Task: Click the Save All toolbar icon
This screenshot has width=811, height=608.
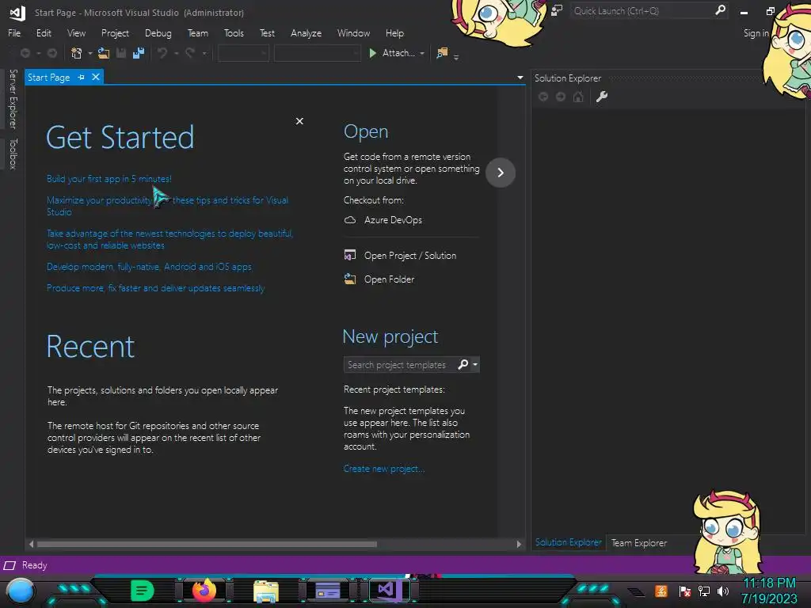Action: point(139,53)
